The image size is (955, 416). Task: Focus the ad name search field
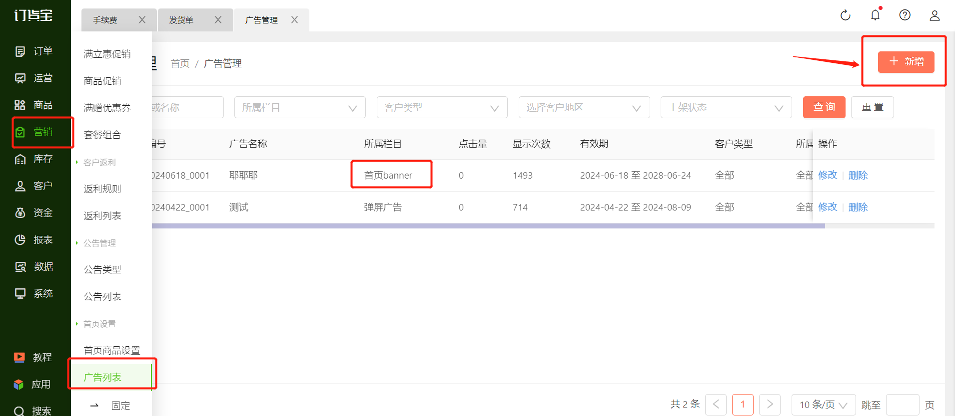[x=187, y=107]
